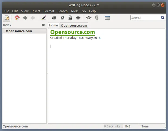Open the calendar icon in toolbar
The width and height of the screenshot is (168, 131).
pyautogui.click(x=107, y=18)
